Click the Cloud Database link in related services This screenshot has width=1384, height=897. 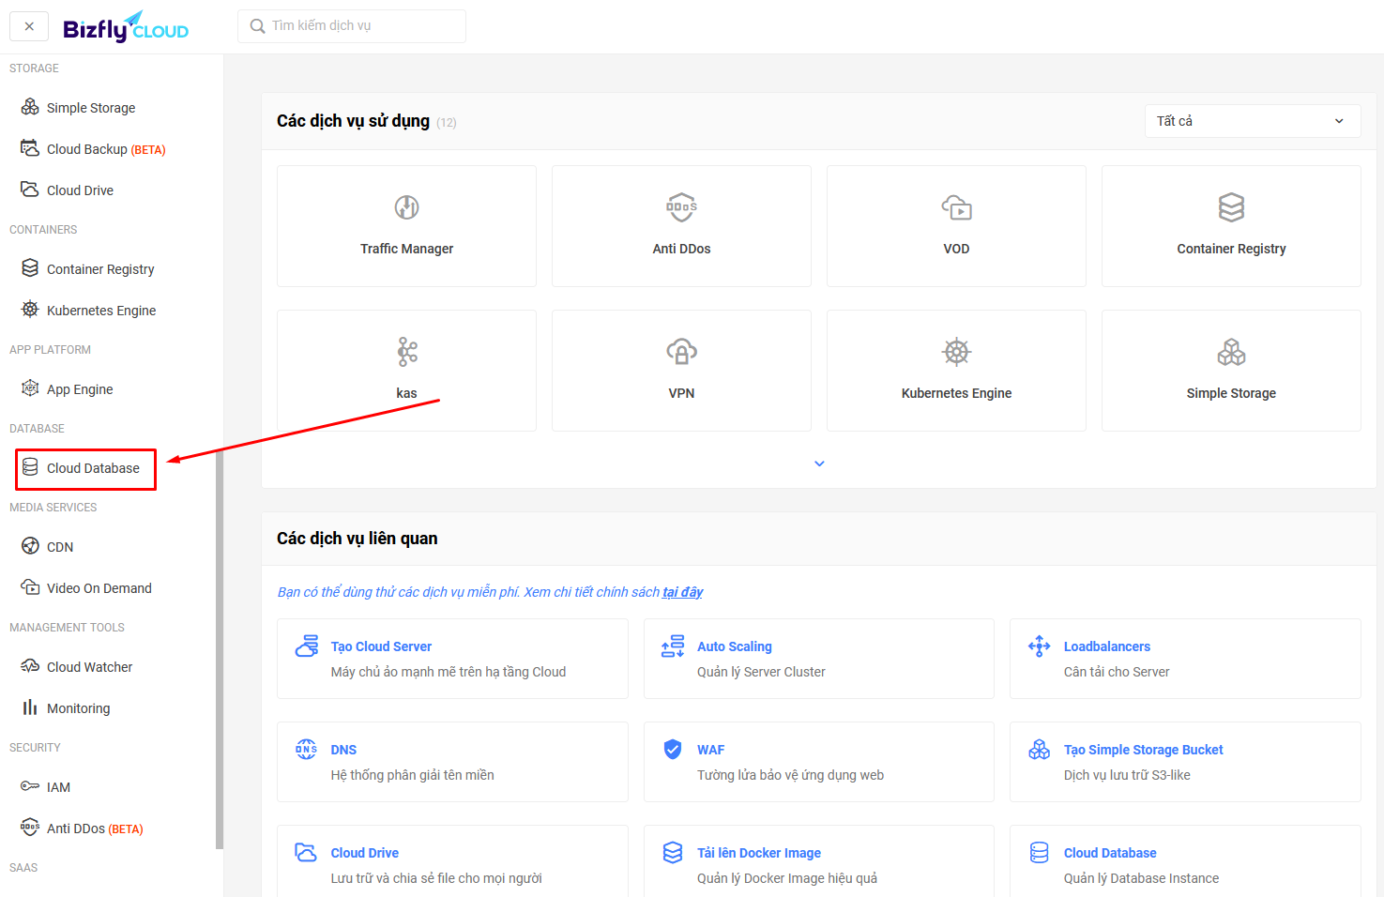tap(1110, 853)
